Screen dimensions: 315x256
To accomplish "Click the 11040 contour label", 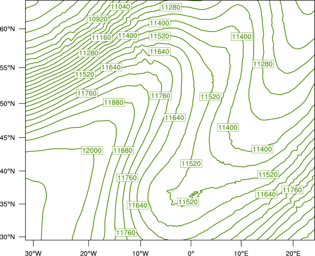I will point(120,7).
